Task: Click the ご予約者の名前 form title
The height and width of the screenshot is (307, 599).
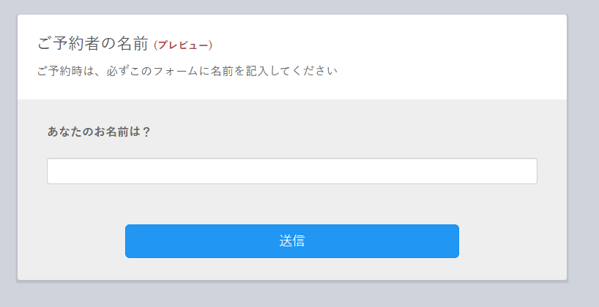Action: pyautogui.click(x=93, y=44)
